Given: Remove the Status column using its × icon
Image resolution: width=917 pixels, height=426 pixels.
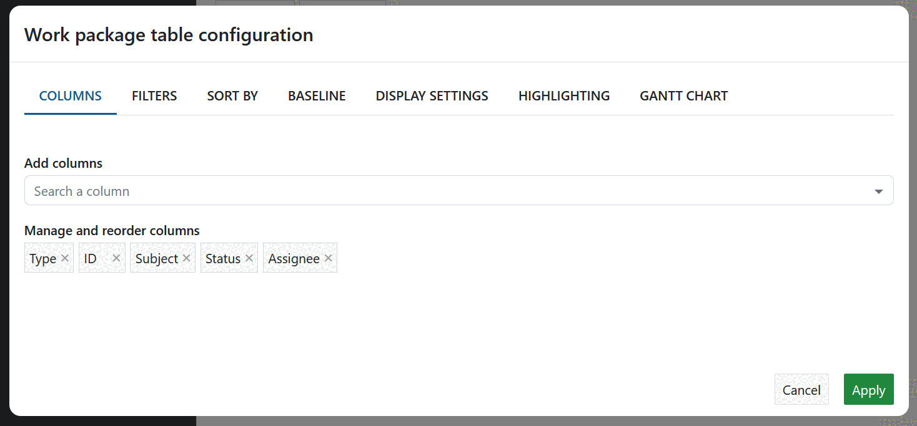Looking at the screenshot, I should pyautogui.click(x=249, y=257).
